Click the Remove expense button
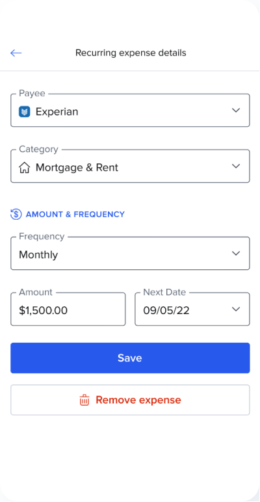The image size is (260, 502). [130, 400]
